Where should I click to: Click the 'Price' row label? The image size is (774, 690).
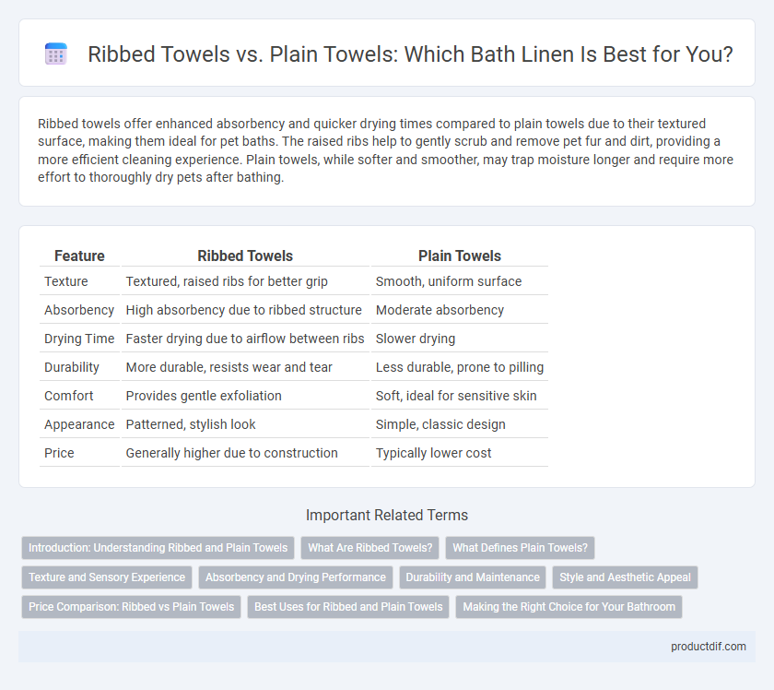click(59, 453)
